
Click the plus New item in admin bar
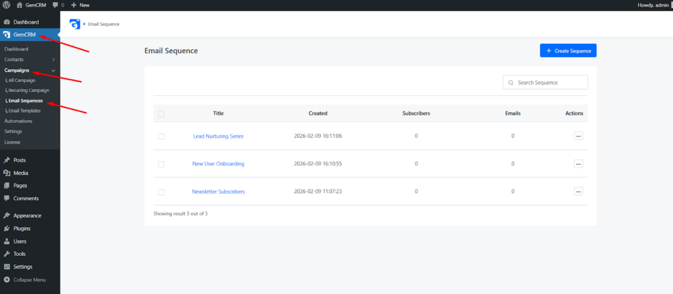pos(80,5)
